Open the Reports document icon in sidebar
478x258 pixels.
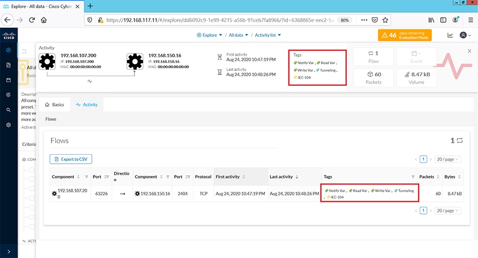(8, 65)
